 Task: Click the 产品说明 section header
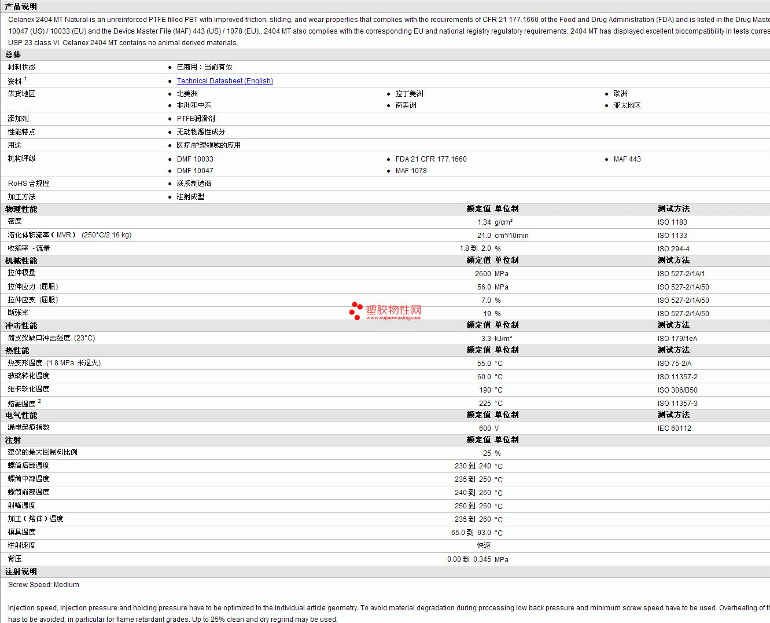click(x=21, y=6)
